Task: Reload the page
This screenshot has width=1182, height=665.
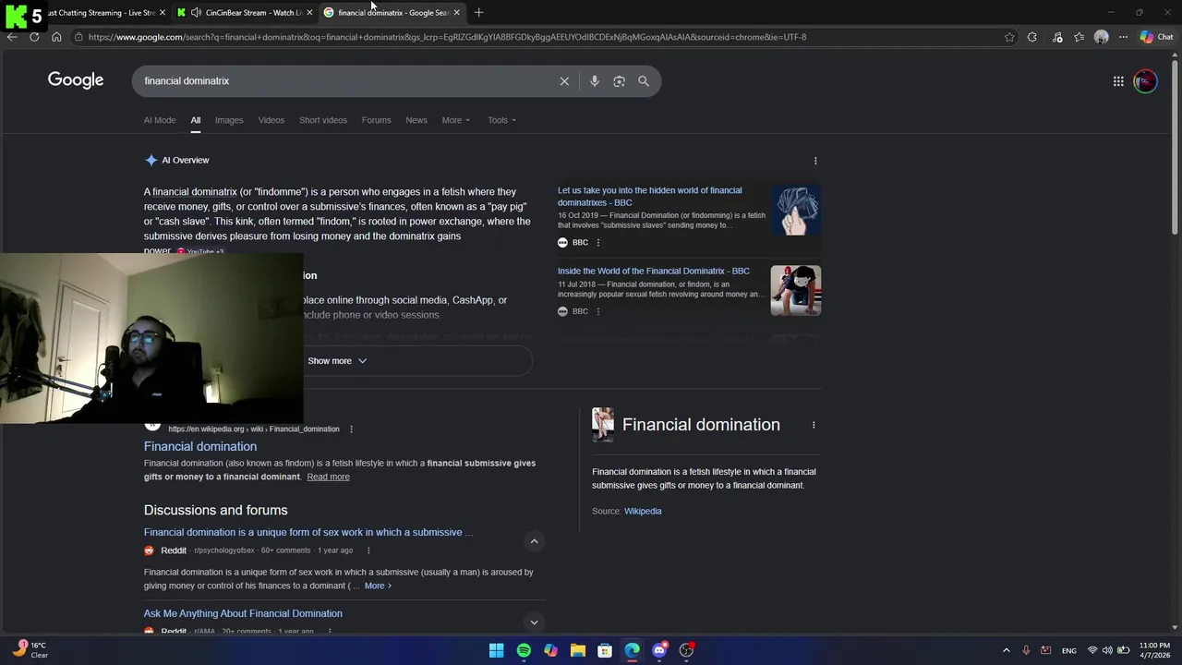Action: tap(34, 37)
